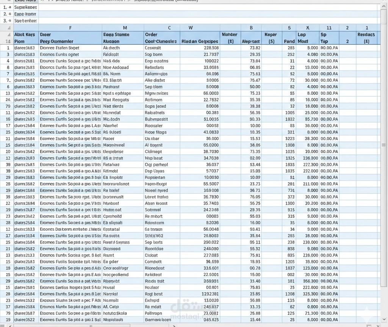Select the cell dialee3522
Viewport: 388px width, 327px height.
point(26,319)
